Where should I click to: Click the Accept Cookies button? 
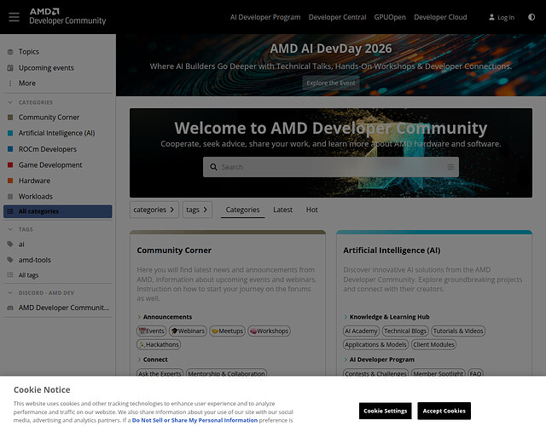coord(444,411)
